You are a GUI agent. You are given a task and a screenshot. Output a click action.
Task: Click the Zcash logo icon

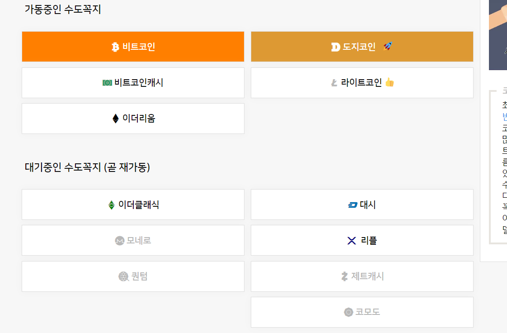point(345,276)
